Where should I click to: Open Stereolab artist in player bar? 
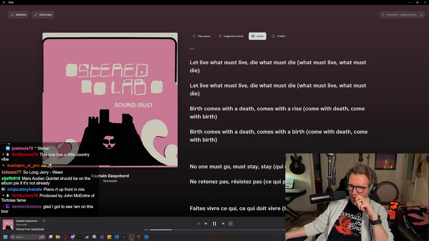tap(21, 225)
